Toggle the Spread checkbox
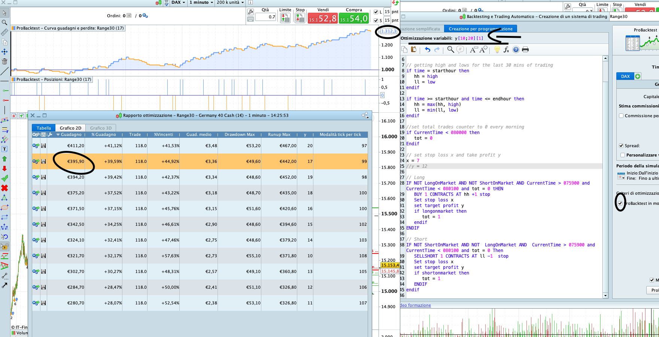The height and width of the screenshot is (337, 659). [x=621, y=146]
